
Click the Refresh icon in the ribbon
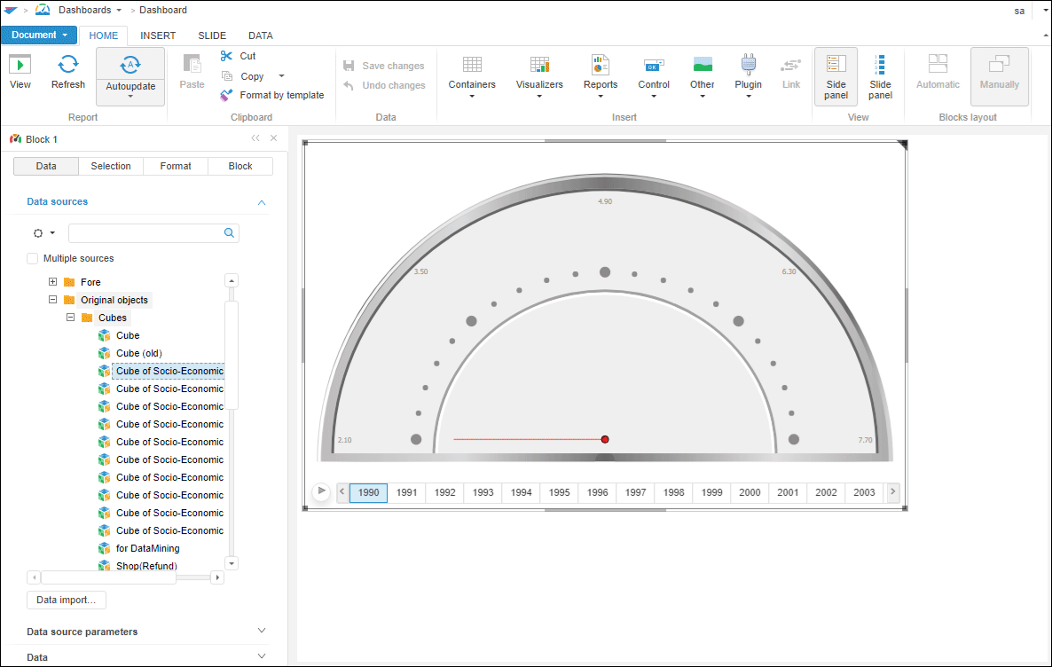[x=68, y=64]
